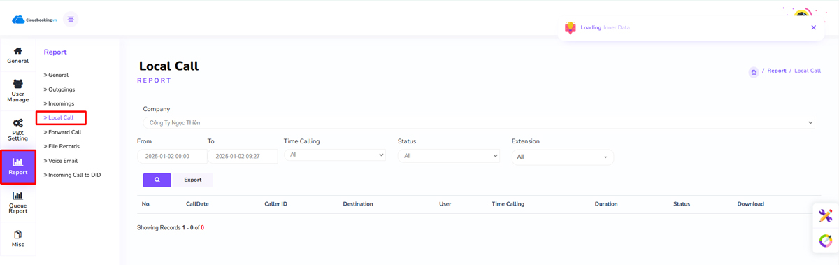The image size is (839, 265).
Task: Open the tools wrench icon at right edge
Action: [826, 215]
